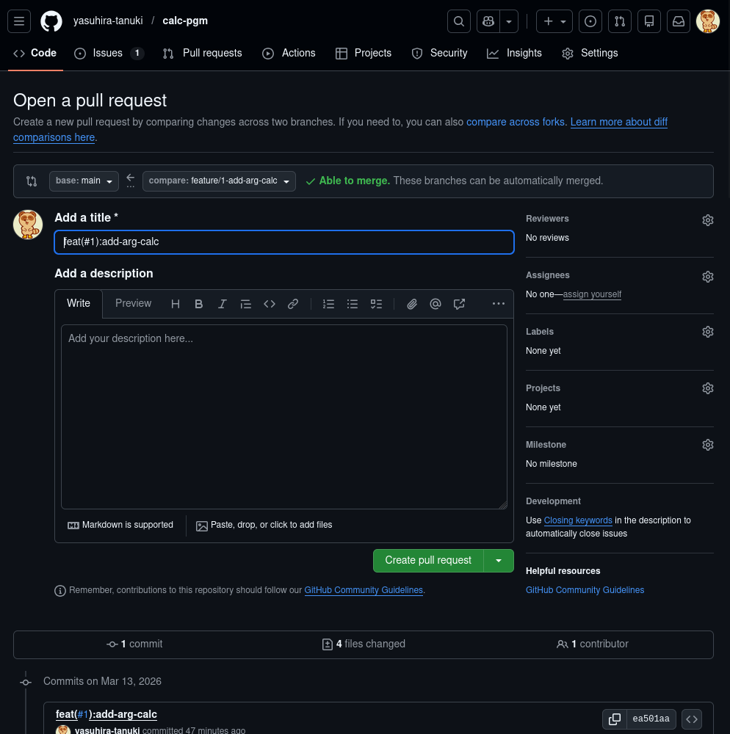
Task: Click the pull request title field
Action: (283, 242)
